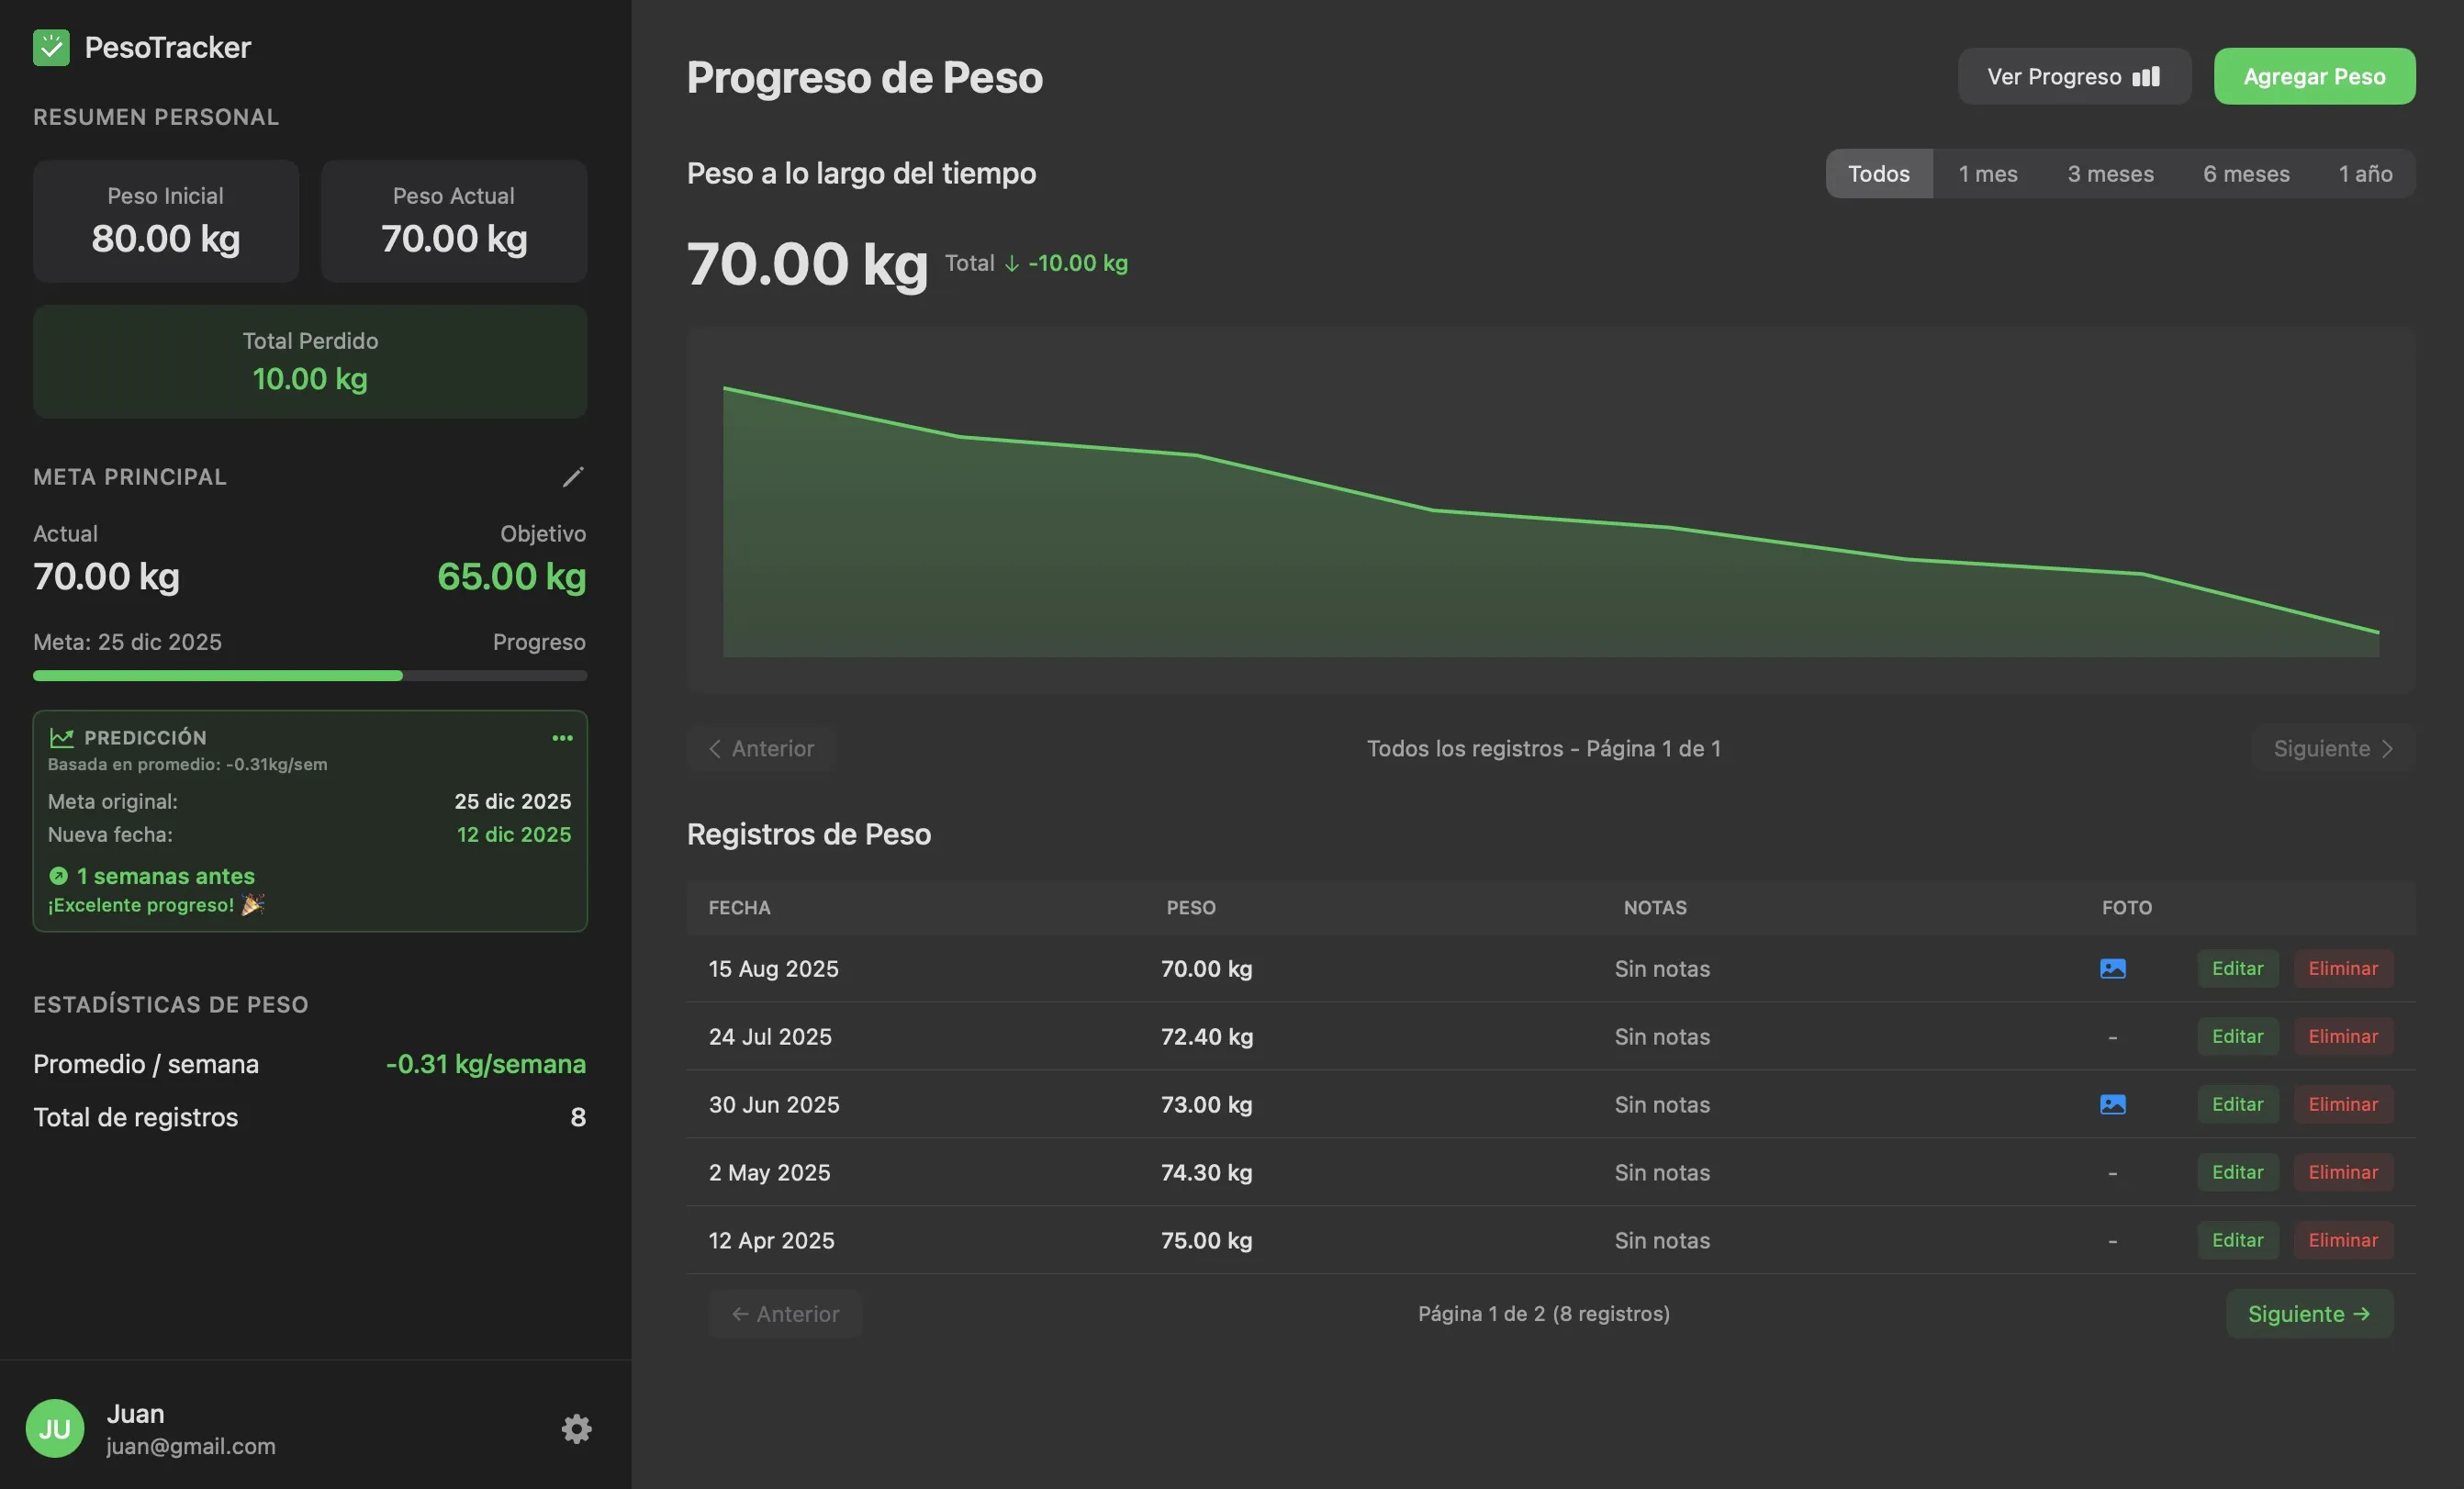Expand next records page via Siguiente chevron
Image resolution: width=2464 pixels, height=1489 pixels.
pos(2389,748)
